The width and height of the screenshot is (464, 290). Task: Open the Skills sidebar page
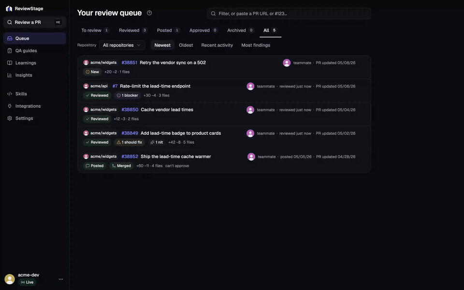point(35,94)
